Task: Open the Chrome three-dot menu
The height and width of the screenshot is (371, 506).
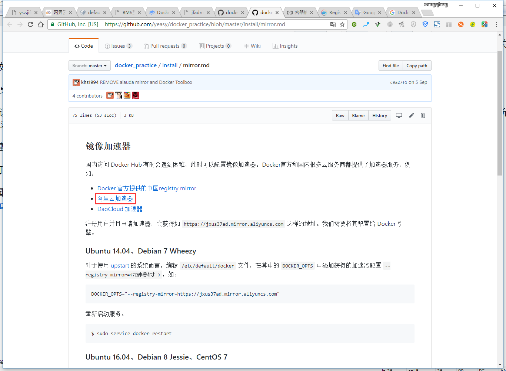Action: [496, 24]
